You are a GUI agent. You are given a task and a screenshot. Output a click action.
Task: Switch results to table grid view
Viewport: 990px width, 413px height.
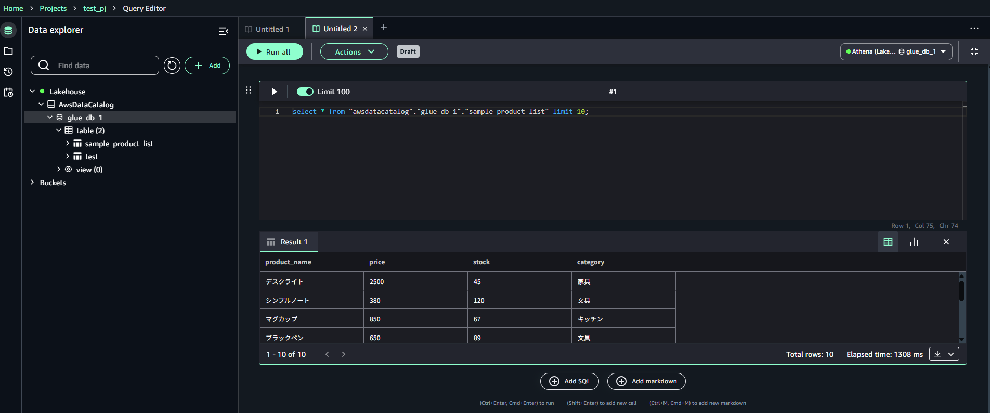(888, 242)
